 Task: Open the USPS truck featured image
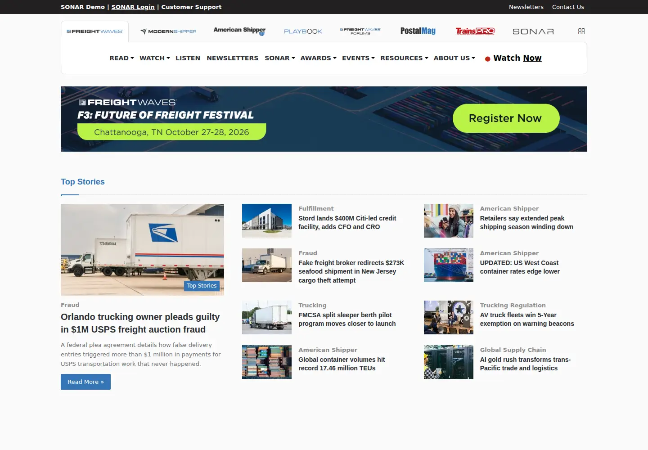coord(142,250)
